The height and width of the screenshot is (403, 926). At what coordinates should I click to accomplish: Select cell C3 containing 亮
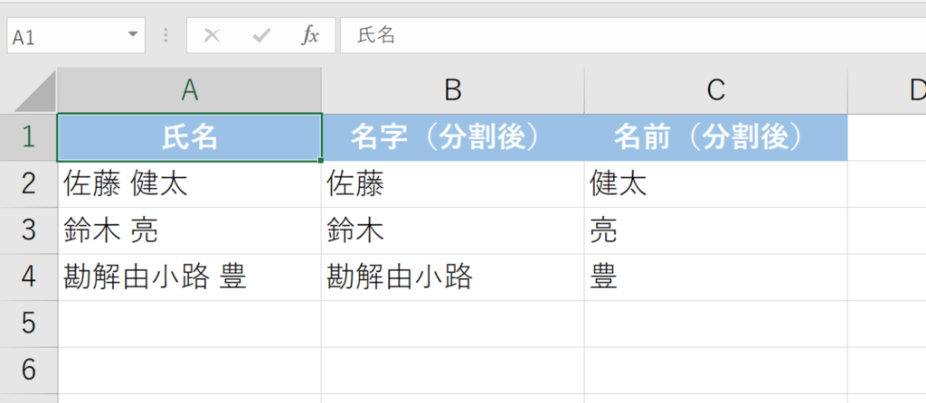[x=716, y=231]
